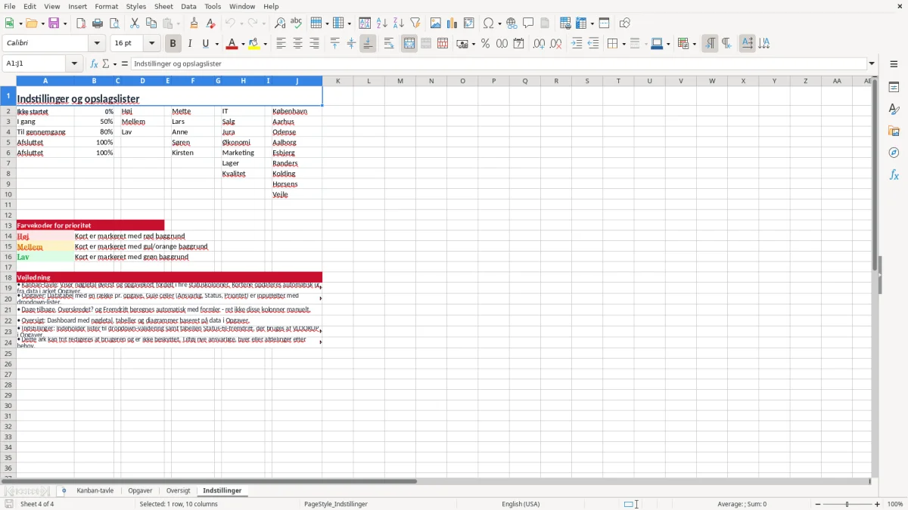The image size is (908, 510).
Task: Toggle Center Horizontally alignment
Action: coord(298,44)
